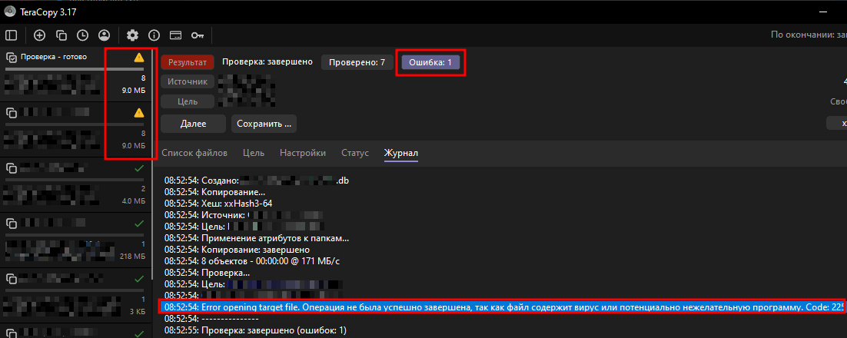Open the Список файлов tab
This screenshot has width=847, height=338.
point(194,153)
